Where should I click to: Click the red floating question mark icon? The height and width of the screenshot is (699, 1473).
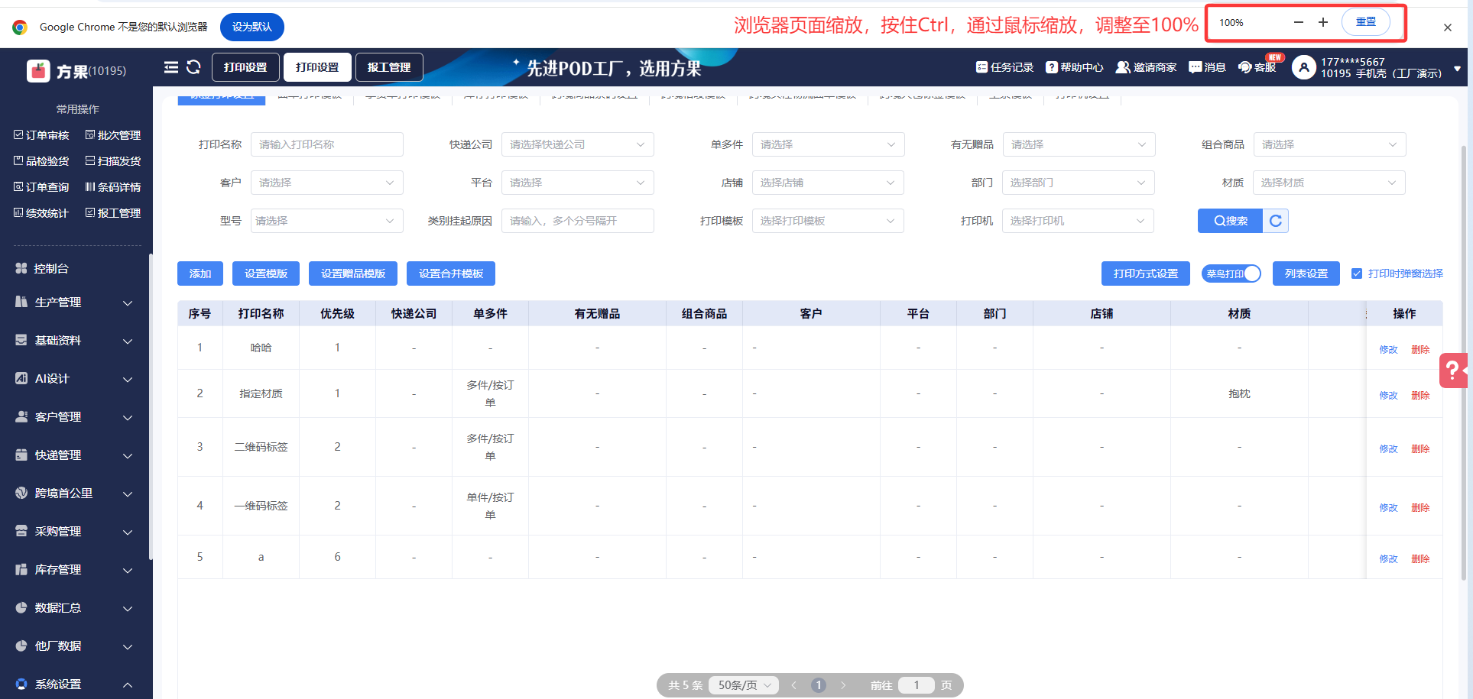pos(1453,371)
